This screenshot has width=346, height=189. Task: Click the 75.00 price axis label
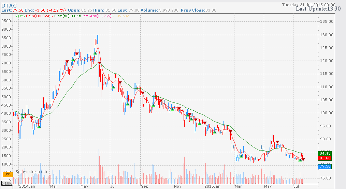pos(326,178)
